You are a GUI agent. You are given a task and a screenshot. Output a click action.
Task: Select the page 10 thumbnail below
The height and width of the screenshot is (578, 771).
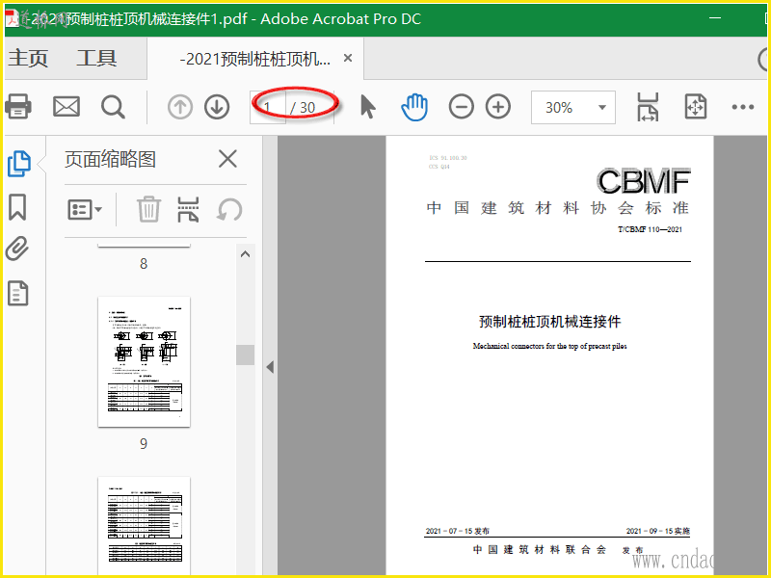(144, 525)
